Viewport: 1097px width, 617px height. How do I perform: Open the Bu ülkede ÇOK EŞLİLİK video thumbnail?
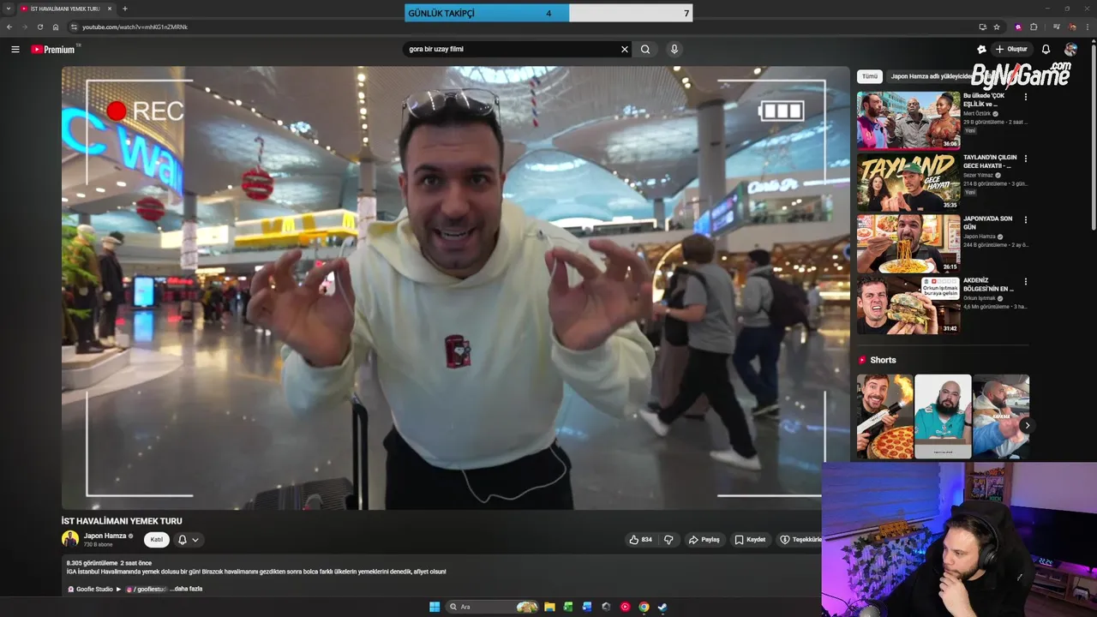click(x=908, y=121)
